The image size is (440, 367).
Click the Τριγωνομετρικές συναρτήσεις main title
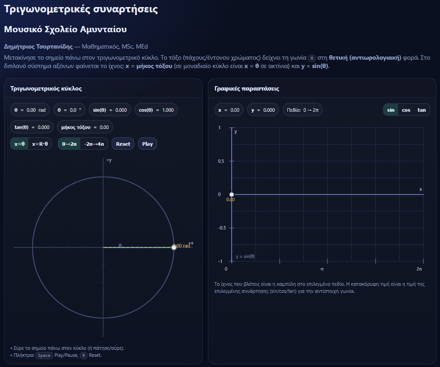click(81, 9)
